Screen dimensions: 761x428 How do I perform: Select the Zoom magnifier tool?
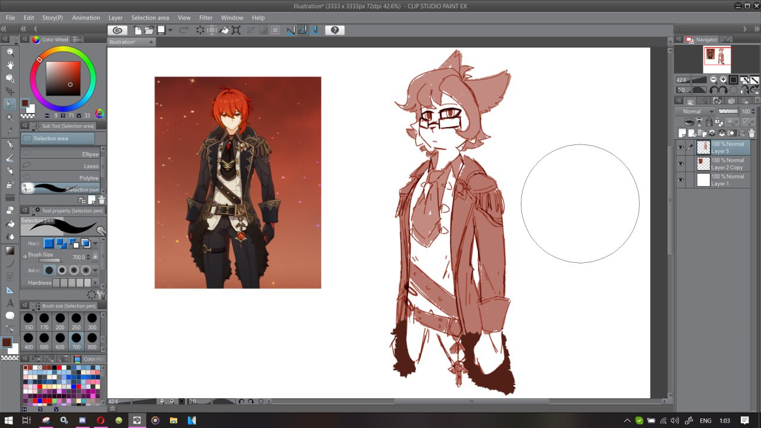click(10, 52)
